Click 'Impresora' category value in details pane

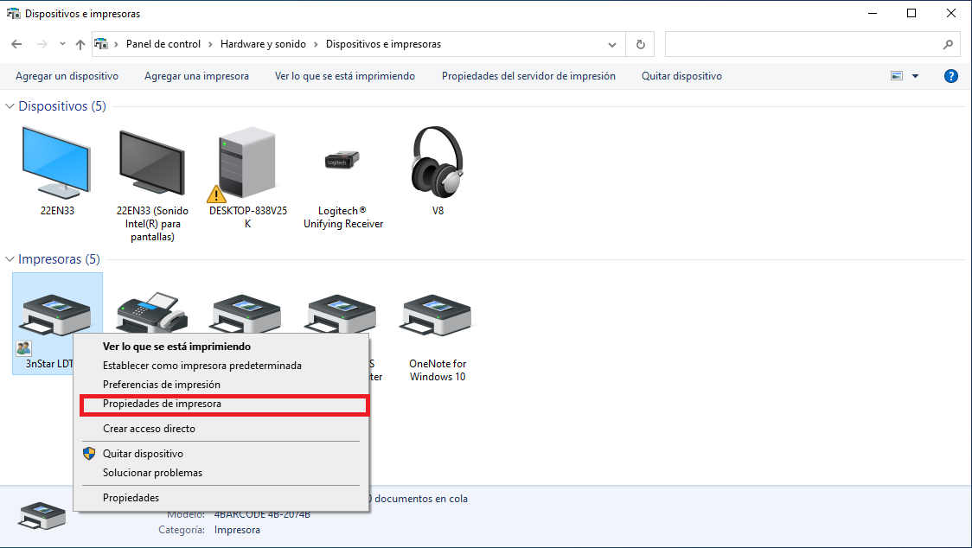click(x=238, y=530)
